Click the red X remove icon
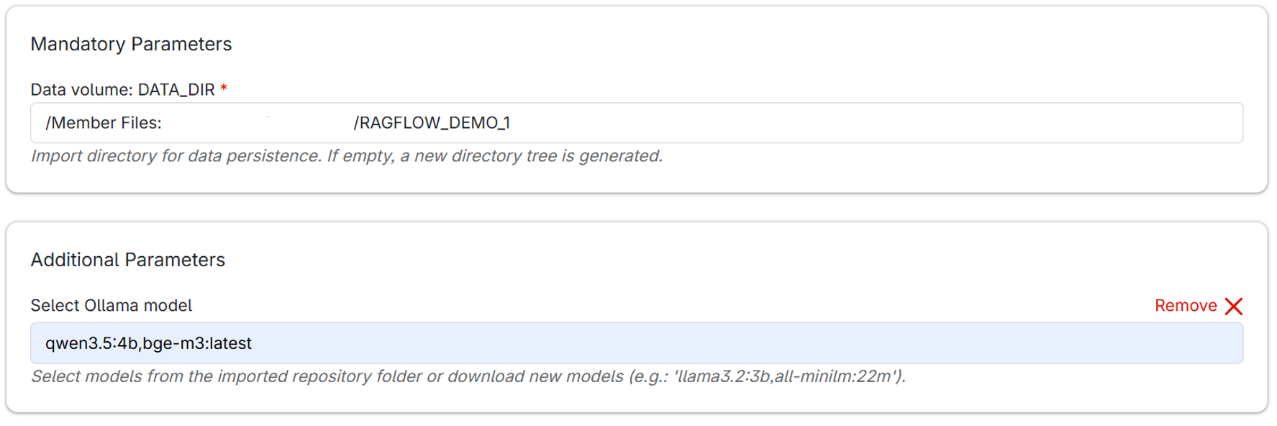 click(x=1234, y=306)
